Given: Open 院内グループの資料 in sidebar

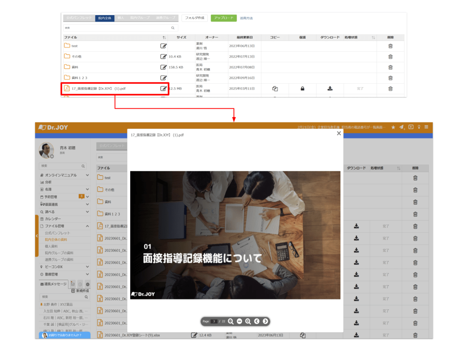Looking at the screenshot, I should 59,253.
